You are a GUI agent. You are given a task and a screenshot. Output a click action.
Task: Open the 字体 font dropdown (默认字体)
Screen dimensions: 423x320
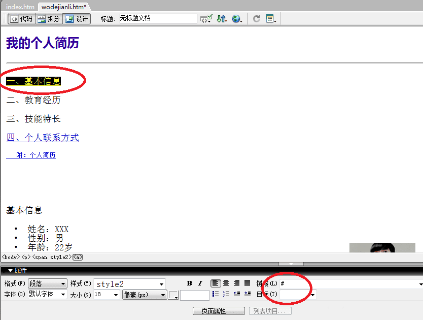pos(48,294)
